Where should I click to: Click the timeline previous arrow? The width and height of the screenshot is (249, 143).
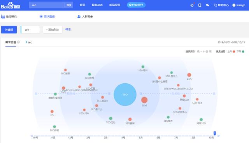click(32, 136)
